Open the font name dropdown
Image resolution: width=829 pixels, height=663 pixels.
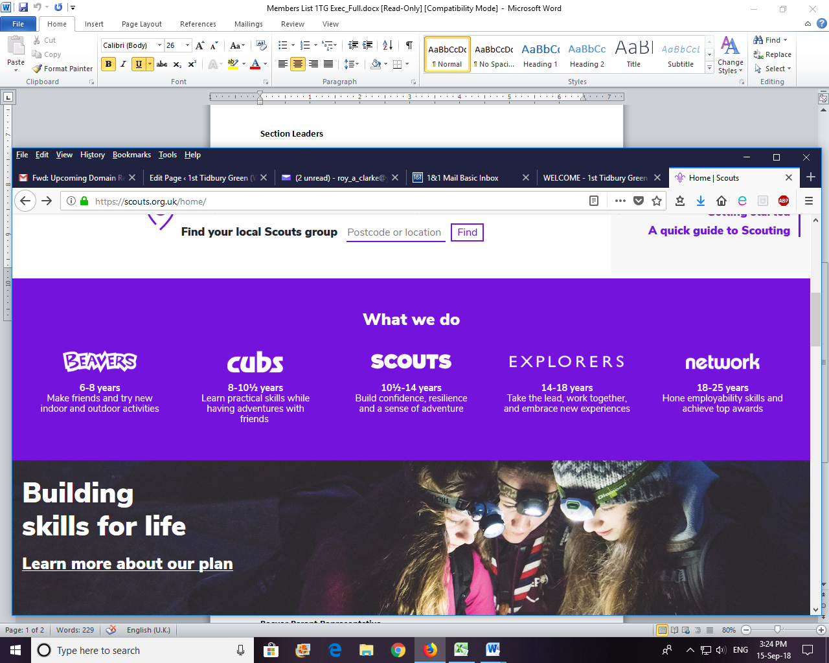(x=160, y=45)
